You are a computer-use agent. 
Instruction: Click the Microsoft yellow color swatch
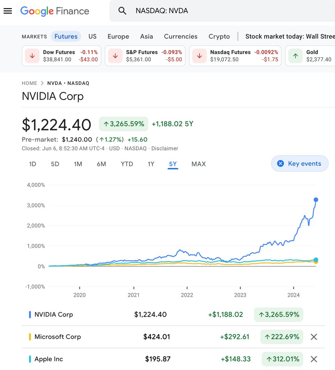(x=30, y=337)
